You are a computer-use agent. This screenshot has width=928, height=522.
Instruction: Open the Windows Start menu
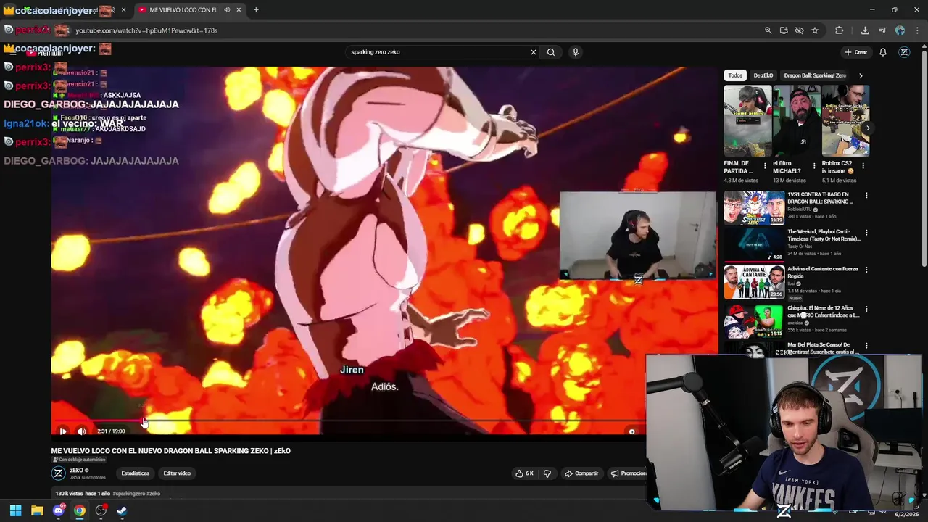15,510
